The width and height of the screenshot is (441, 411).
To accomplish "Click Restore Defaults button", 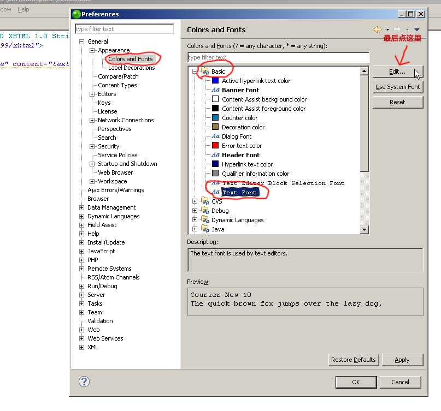I will (353, 360).
